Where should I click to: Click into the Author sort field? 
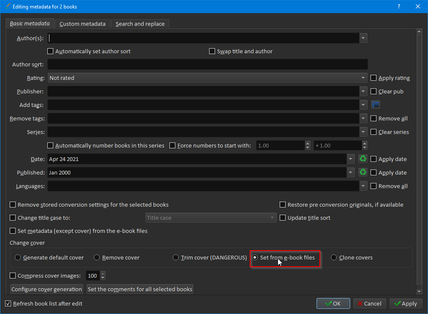(207, 64)
